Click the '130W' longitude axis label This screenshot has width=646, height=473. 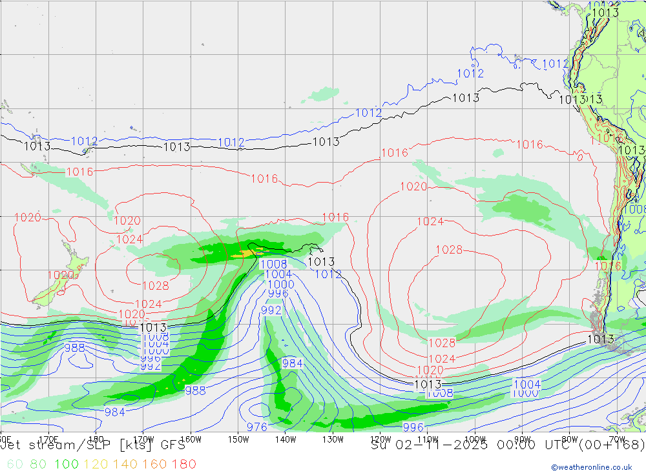[x=333, y=439]
